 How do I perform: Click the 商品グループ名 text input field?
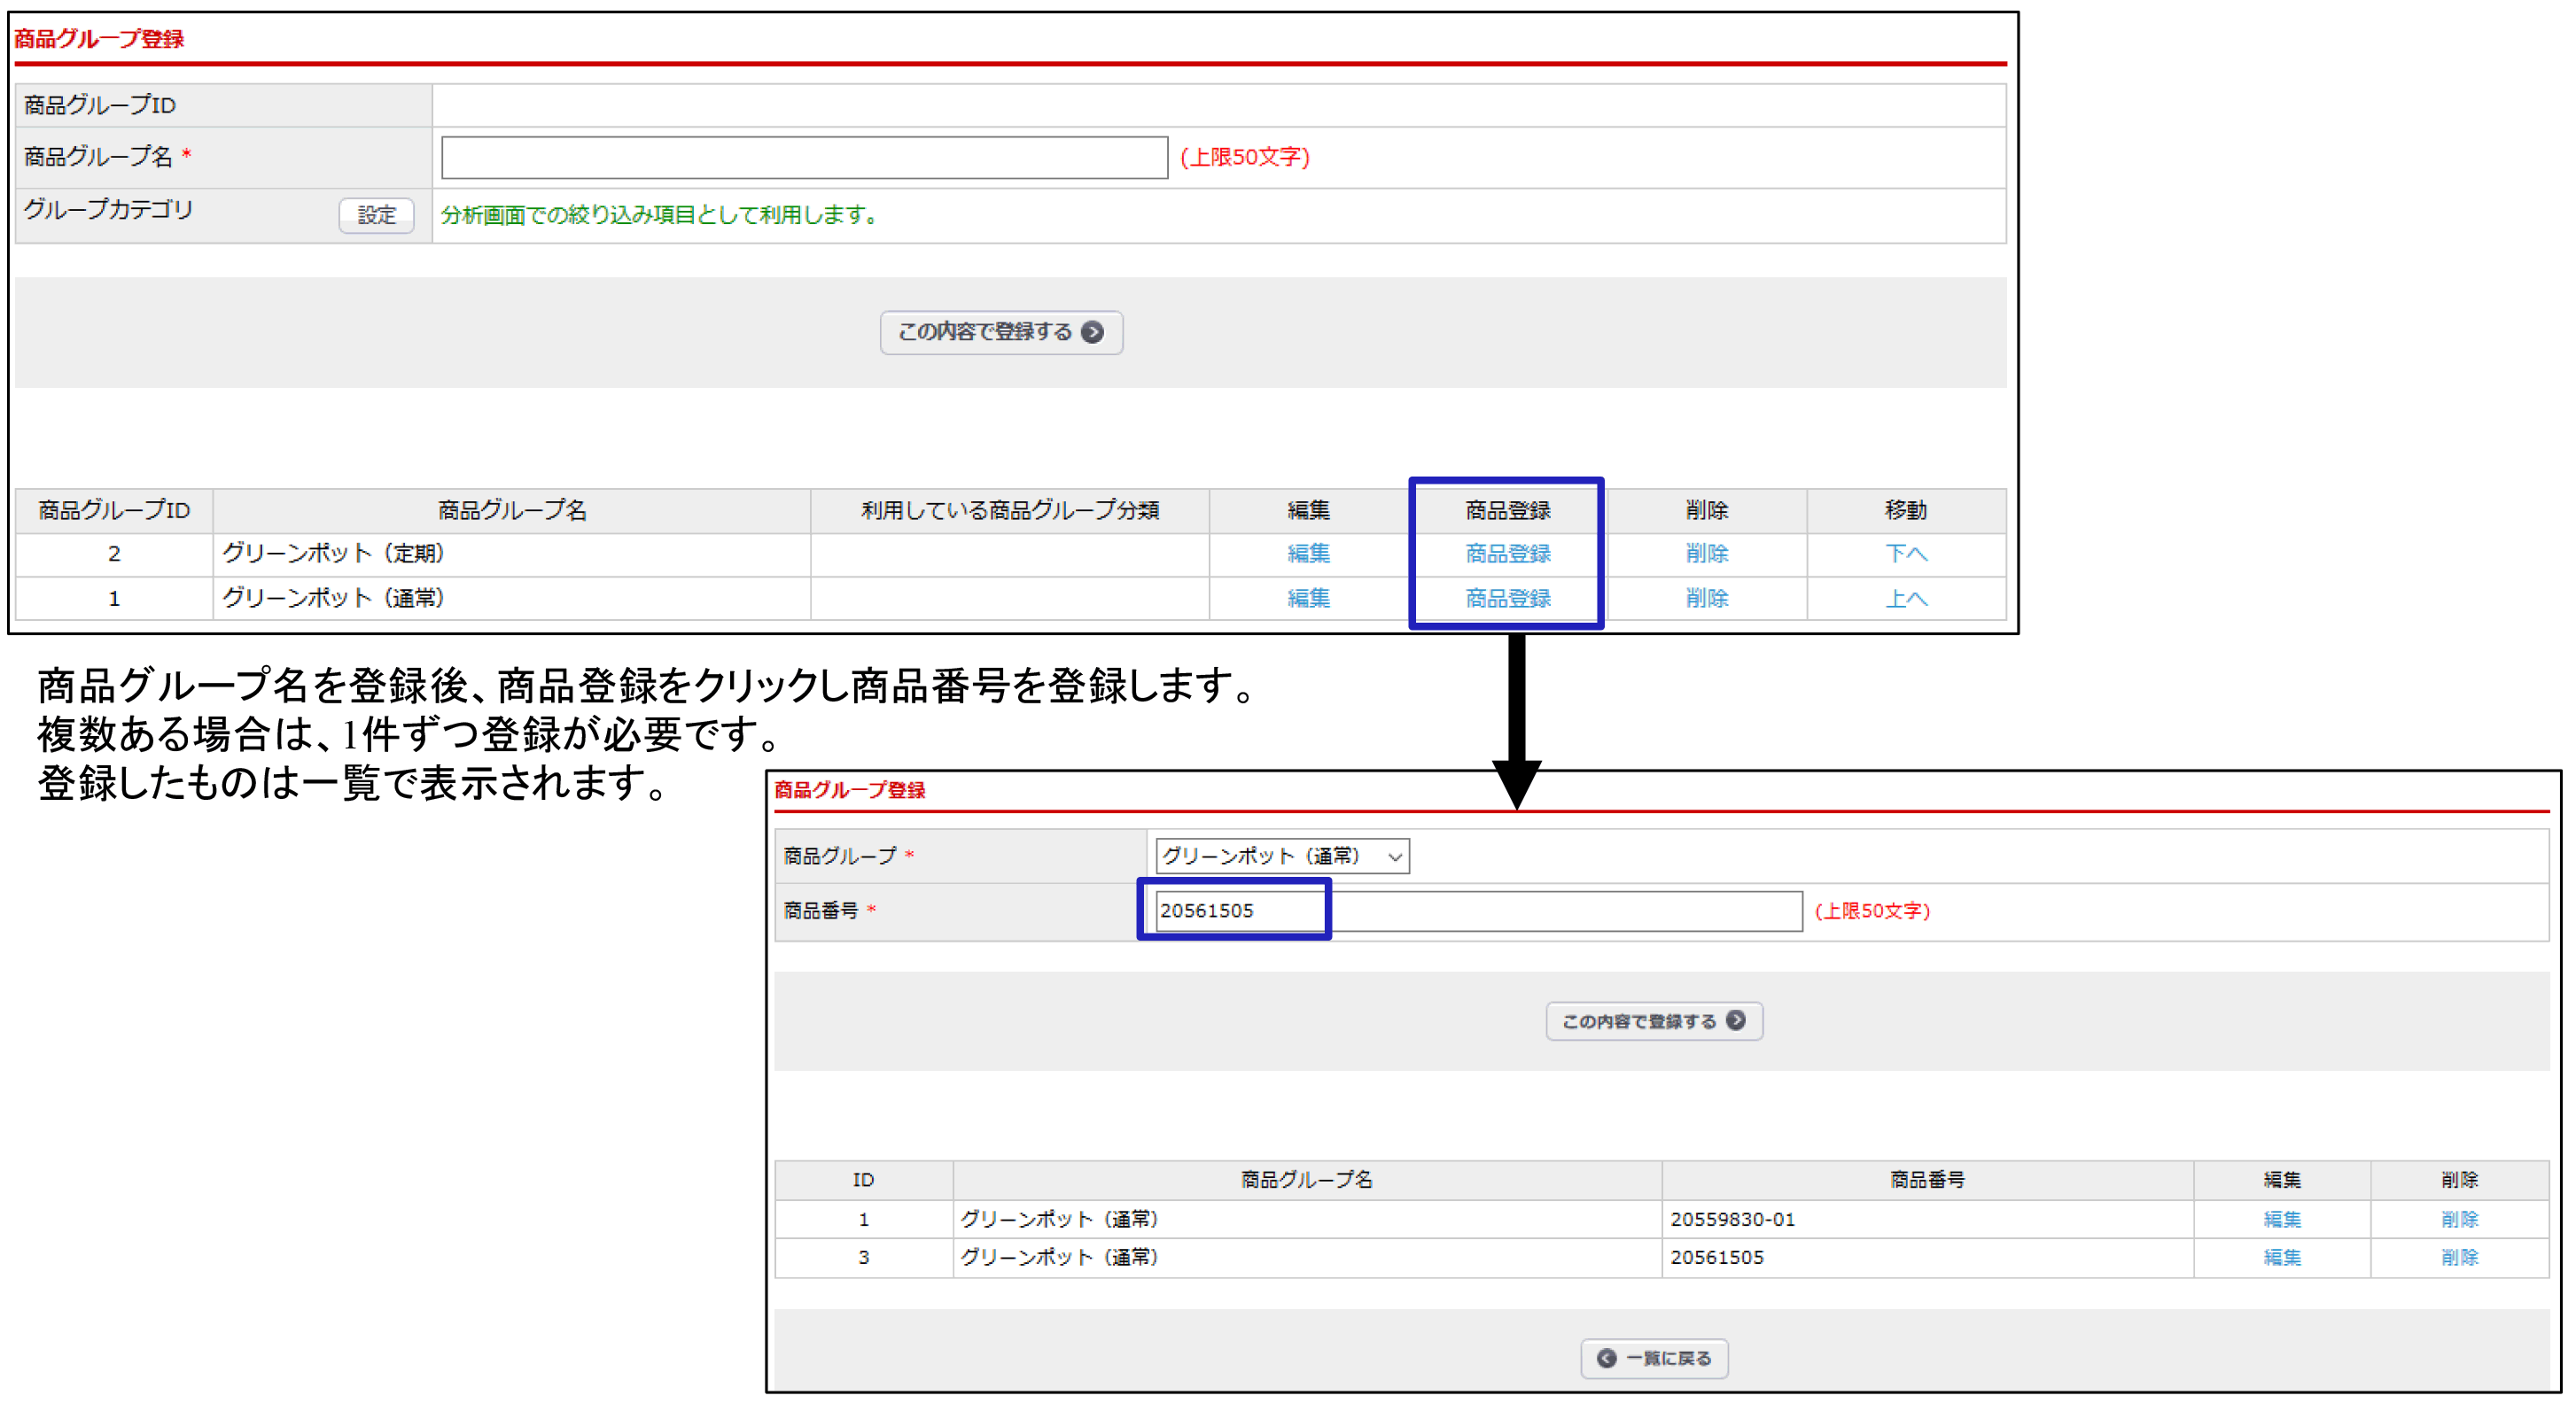click(803, 158)
